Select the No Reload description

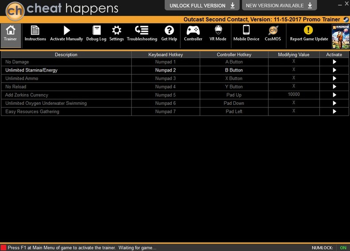16,87
